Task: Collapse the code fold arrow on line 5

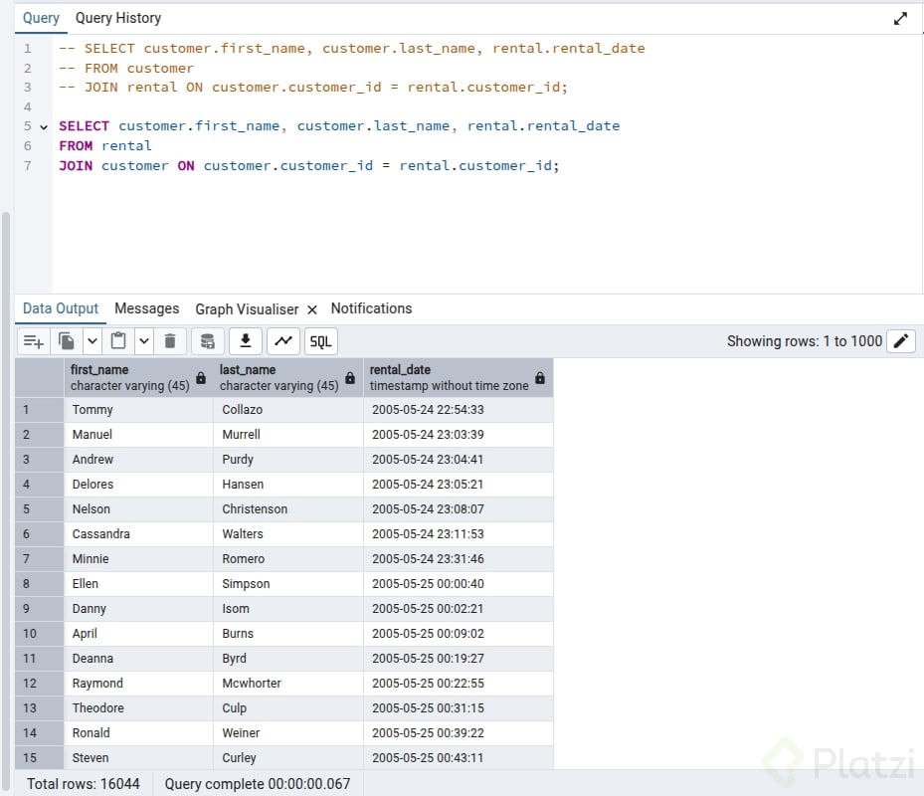Action: click(44, 127)
